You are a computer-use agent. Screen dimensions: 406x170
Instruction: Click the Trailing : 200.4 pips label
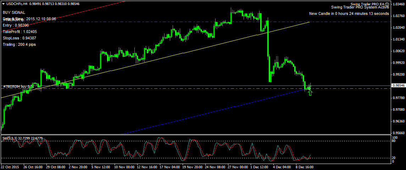[x=19, y=44]
